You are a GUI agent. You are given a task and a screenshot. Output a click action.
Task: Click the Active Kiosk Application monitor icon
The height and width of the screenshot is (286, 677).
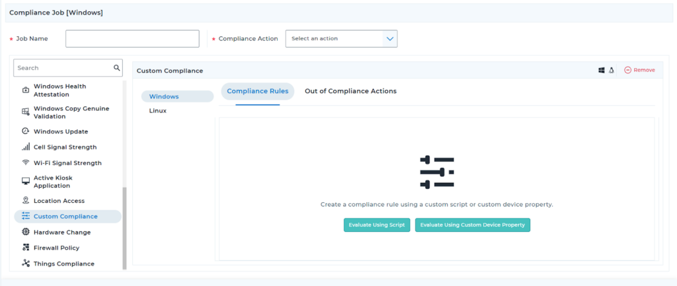pyautogui.click(x=26, y=181)
